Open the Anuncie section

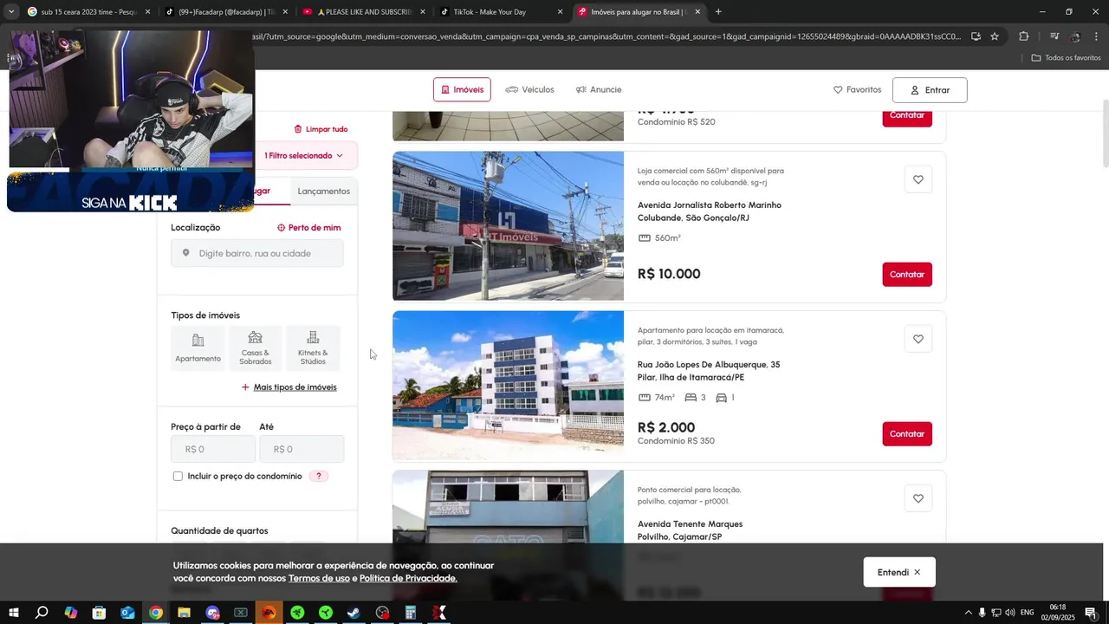tap(599, 89)
